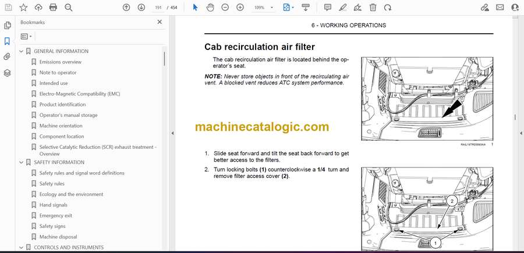Open the Machine orientation bookmark
524x253 pixels.
pyautogui.click(x=61, y=126)
